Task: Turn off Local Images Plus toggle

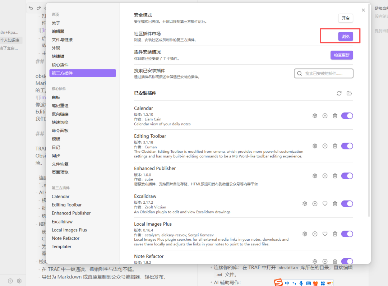Action: click(x=347, y=234)
